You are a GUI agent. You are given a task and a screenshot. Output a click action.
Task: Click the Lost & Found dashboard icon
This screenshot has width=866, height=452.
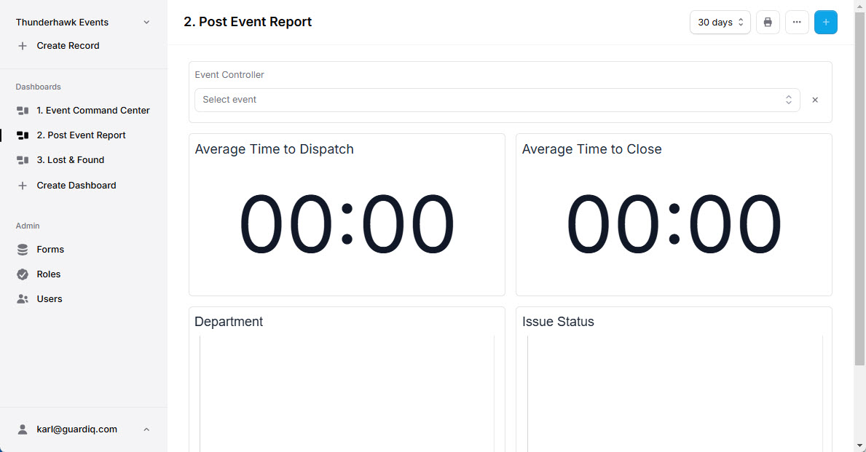tap(23, 160)
